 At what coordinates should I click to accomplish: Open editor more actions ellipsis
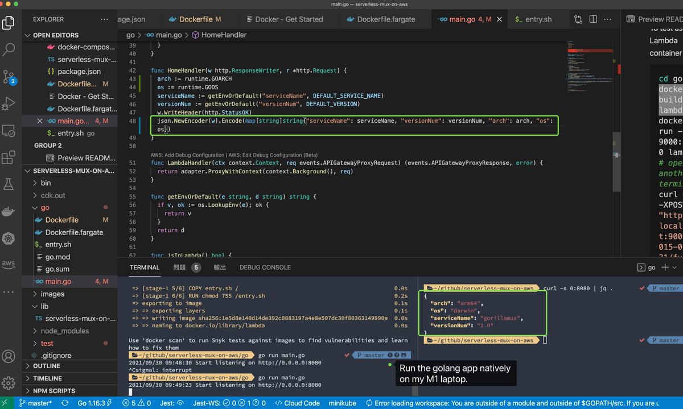[609, 19]
